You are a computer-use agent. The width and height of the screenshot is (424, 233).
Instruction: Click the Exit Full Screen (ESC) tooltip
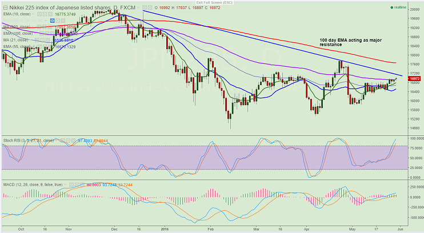coord(214,2)
